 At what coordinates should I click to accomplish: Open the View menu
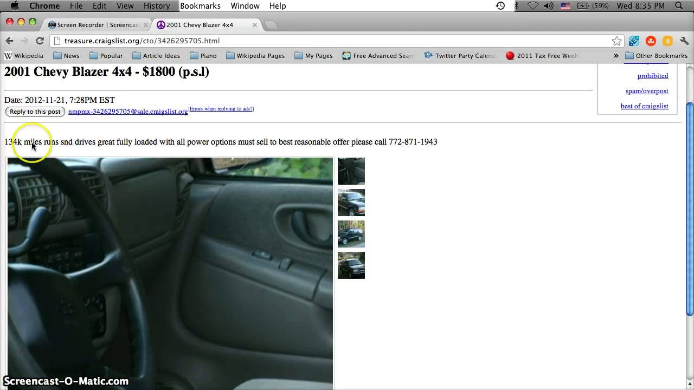point(125,5)
